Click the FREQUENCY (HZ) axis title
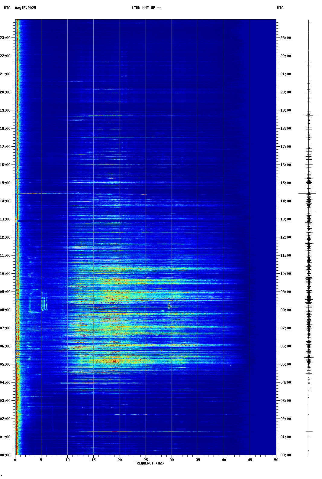The image size is (322, 479). (x=149, y=463)
